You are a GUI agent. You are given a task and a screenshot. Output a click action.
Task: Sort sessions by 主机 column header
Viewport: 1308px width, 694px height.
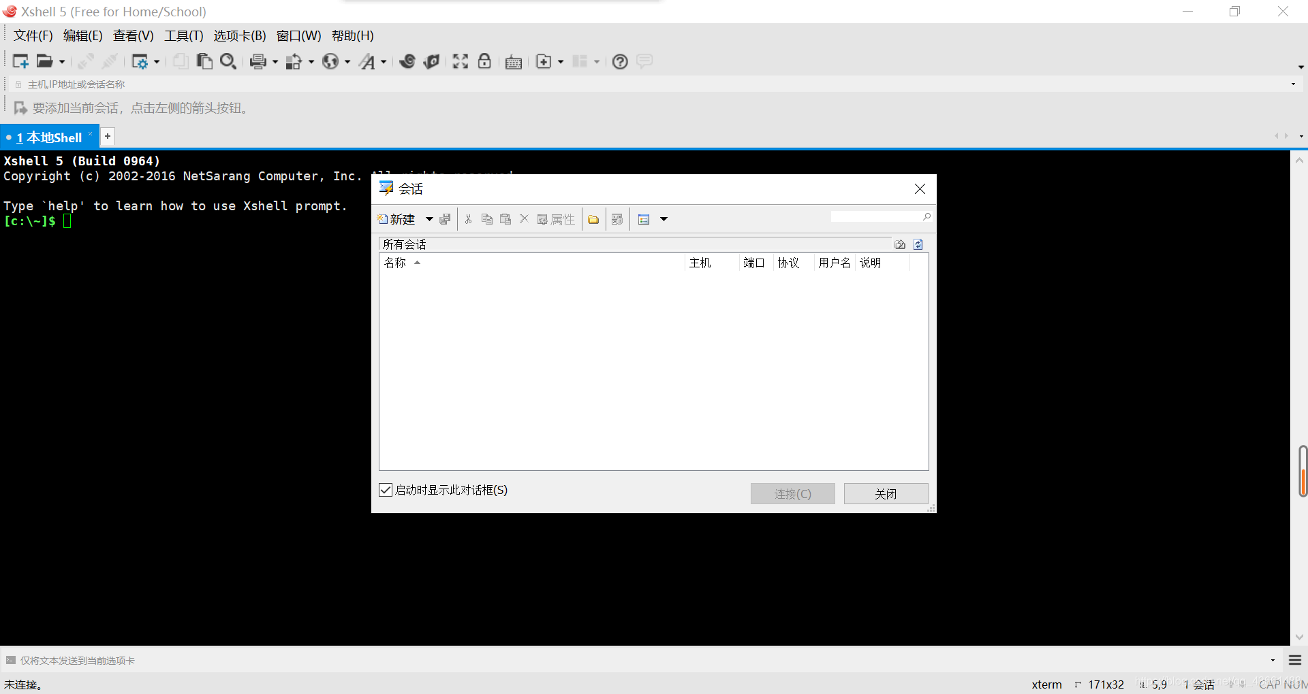712,263
